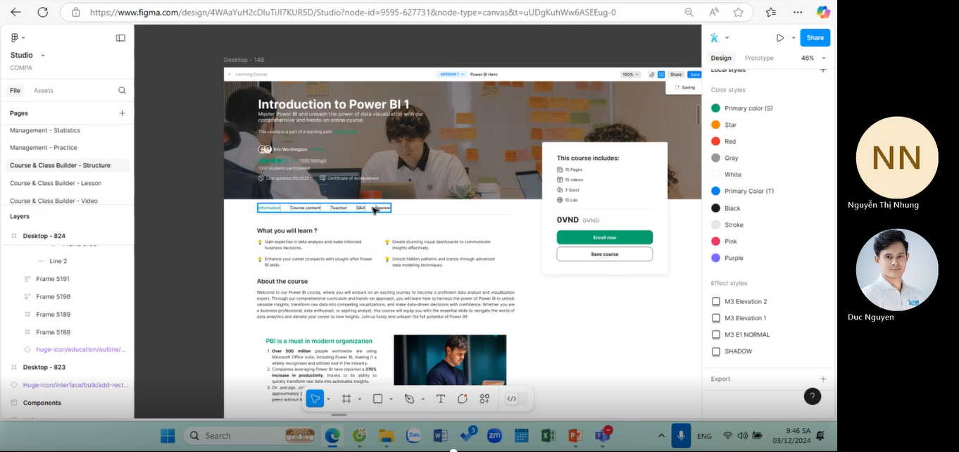Open page Management - Statistics
Screen dimensions: 959x452
click(x=45, y=130)
